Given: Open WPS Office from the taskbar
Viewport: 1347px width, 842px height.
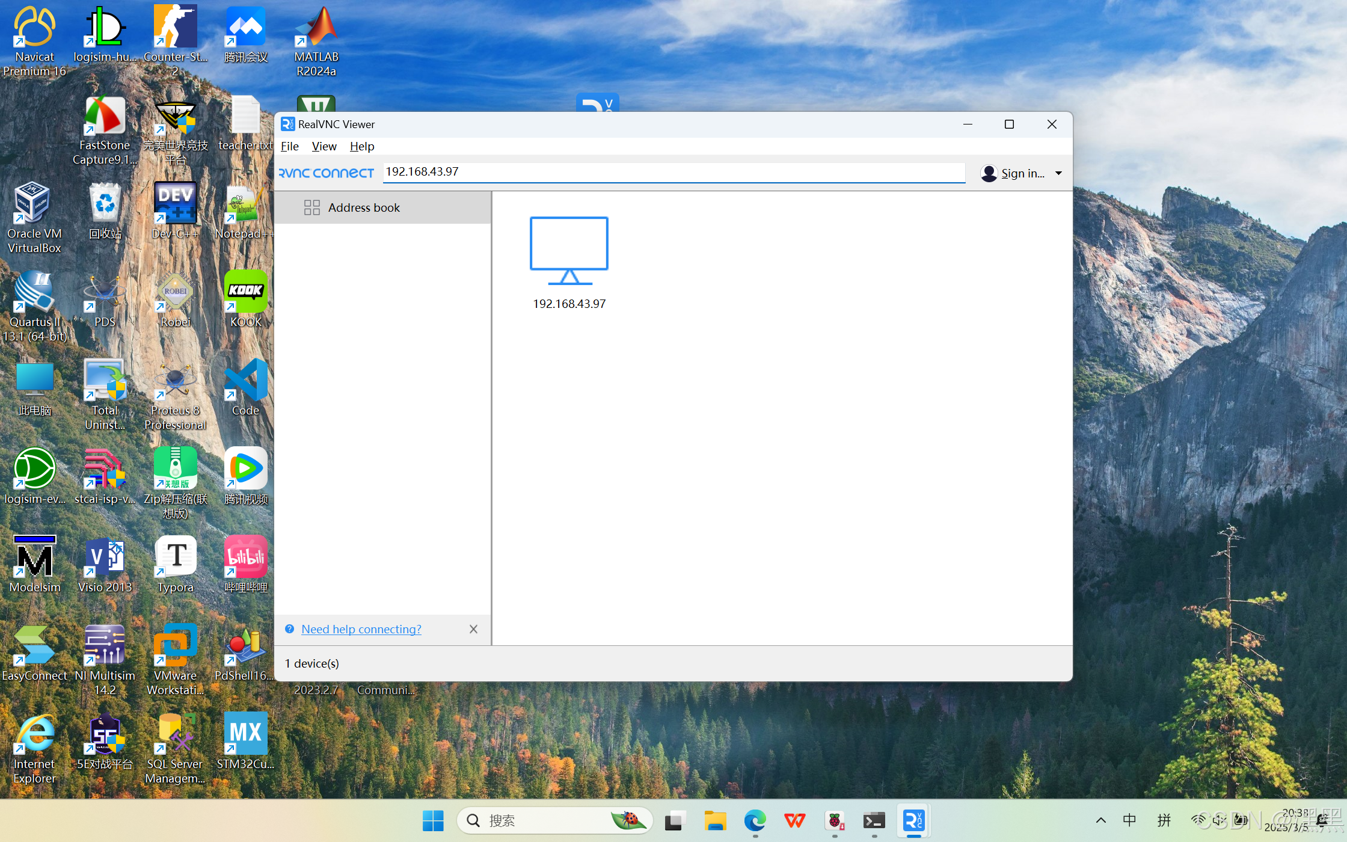Looking at the screenshot, I should [x=794, y=820].
